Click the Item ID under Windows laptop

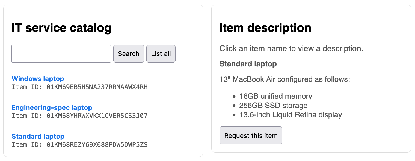(x=79, y=87)
